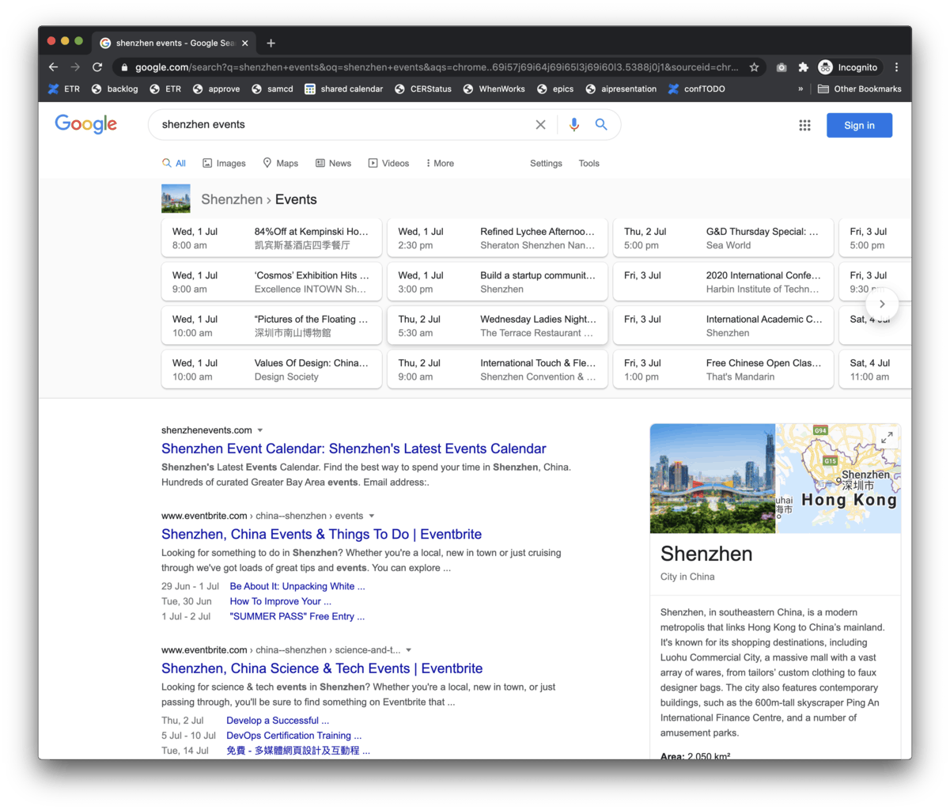Viewport: 950px width, 810px height.
Task: Open the Shenzhen city skyline photo
Action: pos(713,479)
